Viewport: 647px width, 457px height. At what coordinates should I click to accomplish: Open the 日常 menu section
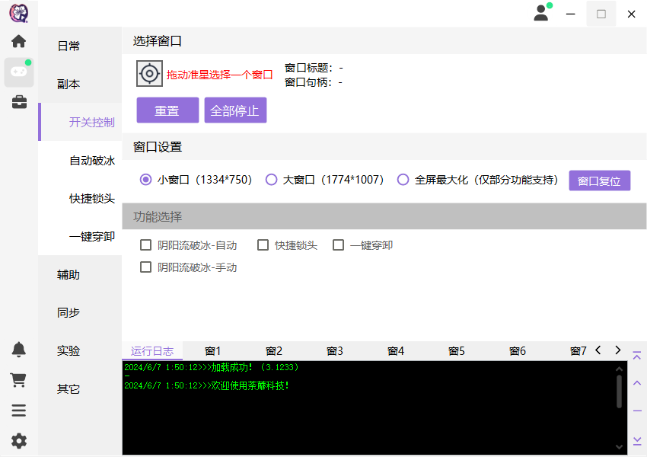pos(80,46)
